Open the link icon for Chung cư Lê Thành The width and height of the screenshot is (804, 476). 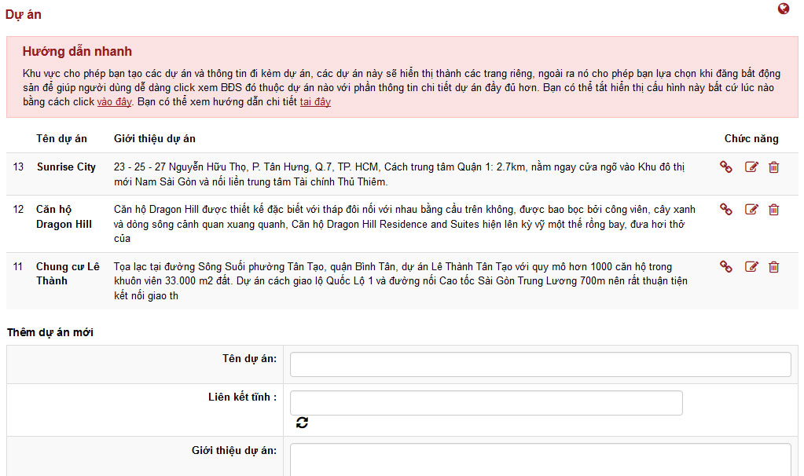[726, 267]
